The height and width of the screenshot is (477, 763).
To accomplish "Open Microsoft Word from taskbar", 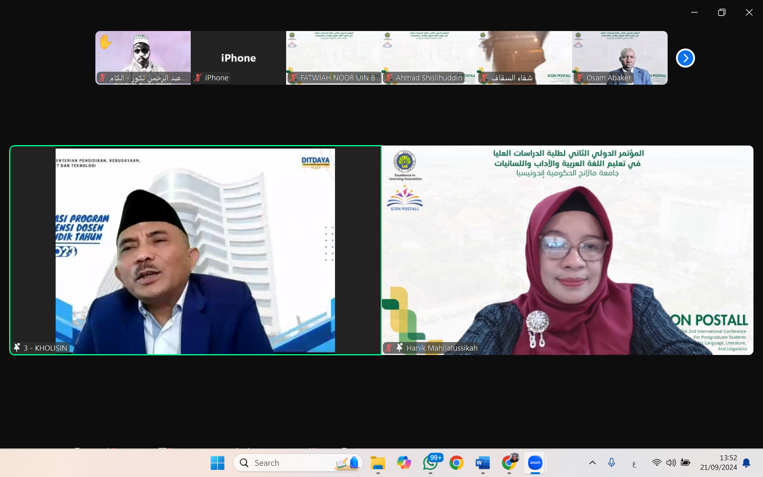I will click(482, 463).
